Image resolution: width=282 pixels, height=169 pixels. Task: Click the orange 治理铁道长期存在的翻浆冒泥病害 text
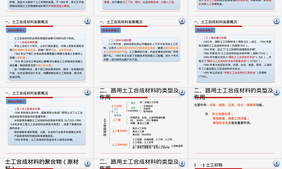136,48
